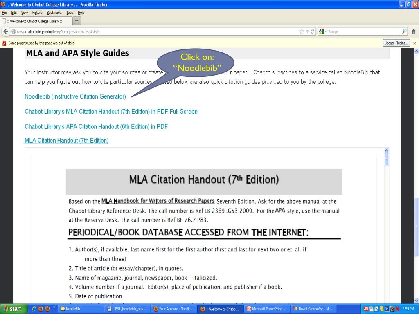
Task: Dismiss the out-of-date plugins notification bar
Action: pos(414,43)
